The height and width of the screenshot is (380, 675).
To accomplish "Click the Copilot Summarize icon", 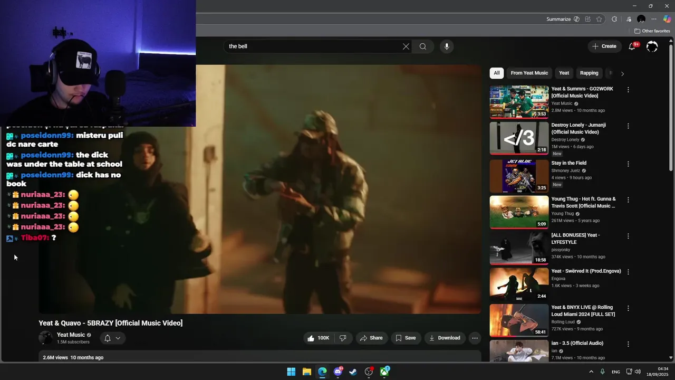I will [576, 19].
